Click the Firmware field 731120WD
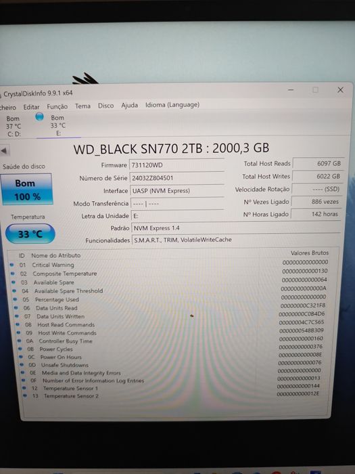 177,165
